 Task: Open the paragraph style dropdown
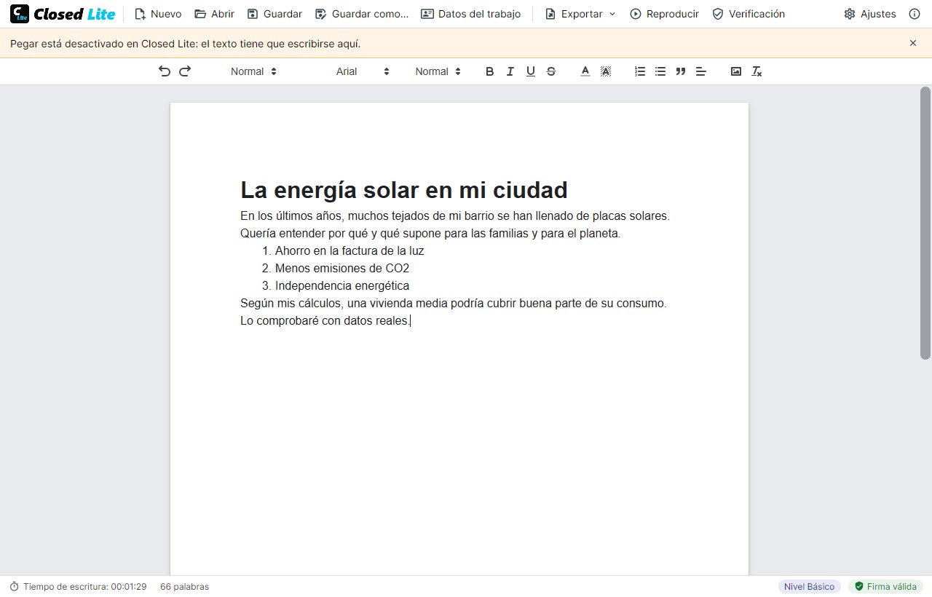pos(253,71)
